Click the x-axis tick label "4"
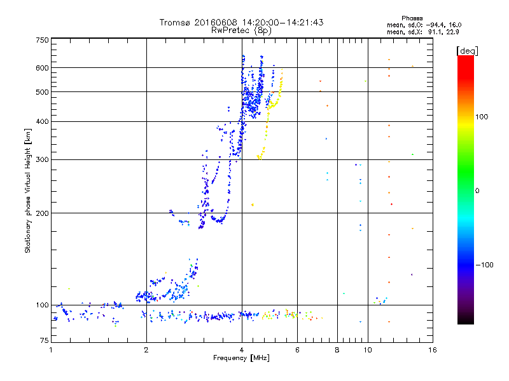 (x=242, y=350)
